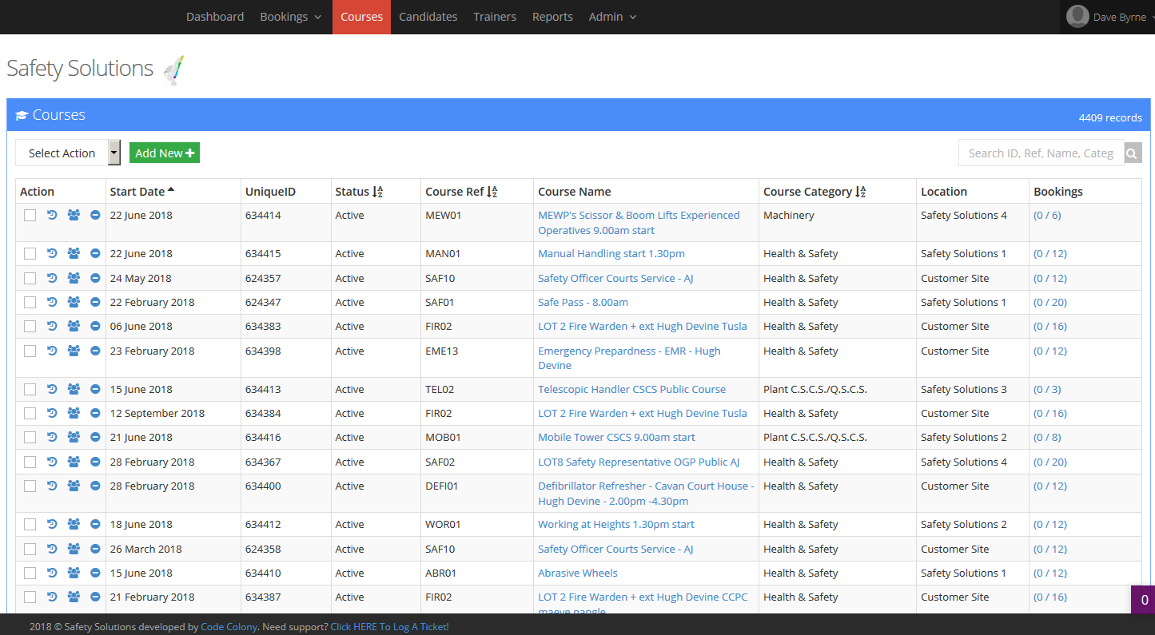The height and width of the screenshot is (635, 1155).
Task: View candidates for the Manual Handling course
Action: pyautogui.click(x=74, y=253)
